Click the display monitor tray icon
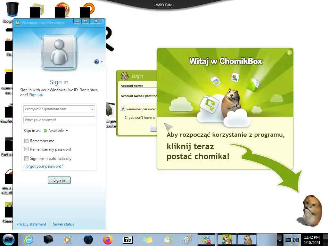Screen dimensions: 328x246 click(288, 240)
